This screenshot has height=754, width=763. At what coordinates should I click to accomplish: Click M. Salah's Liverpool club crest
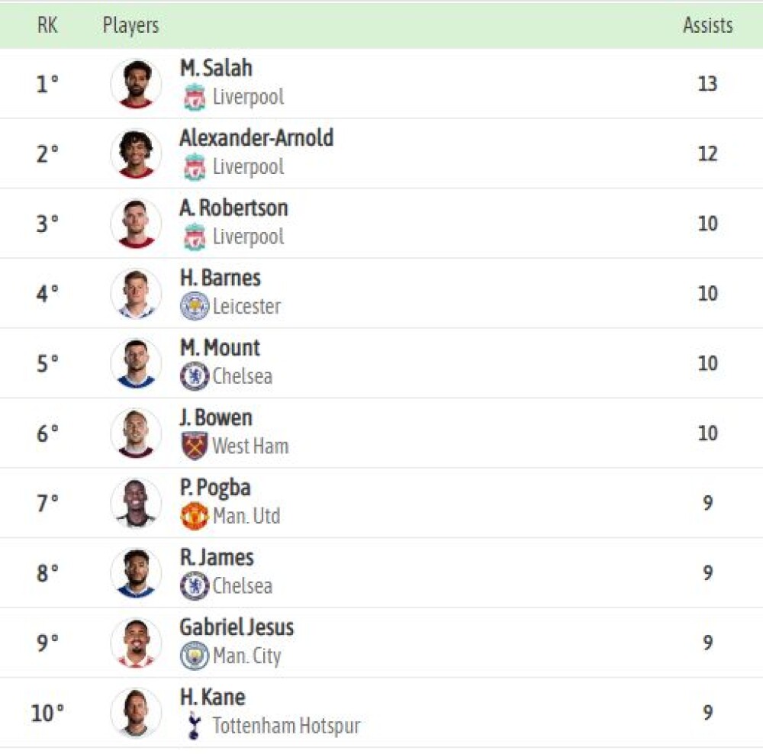195,98
